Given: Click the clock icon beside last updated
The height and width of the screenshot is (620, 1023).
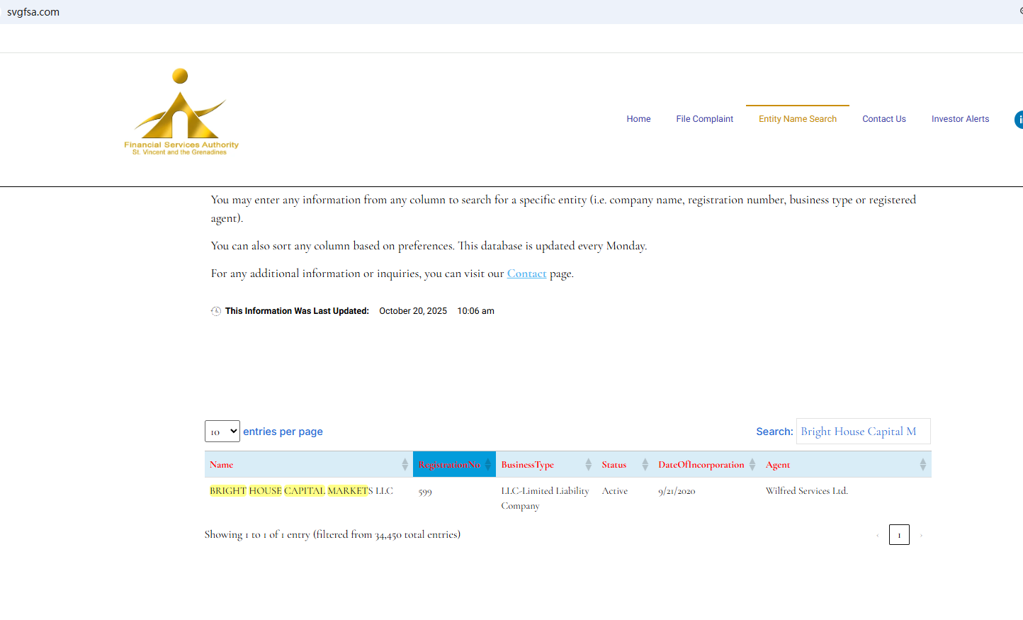Looking at the screenshot, I should pos(216,311).
